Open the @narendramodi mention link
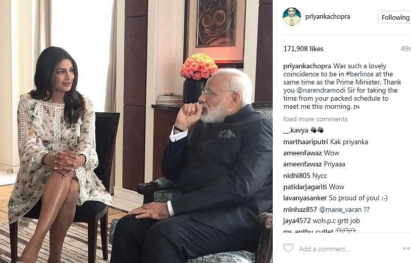Screen dimensions: 411x263 click(x=321, y=91)
